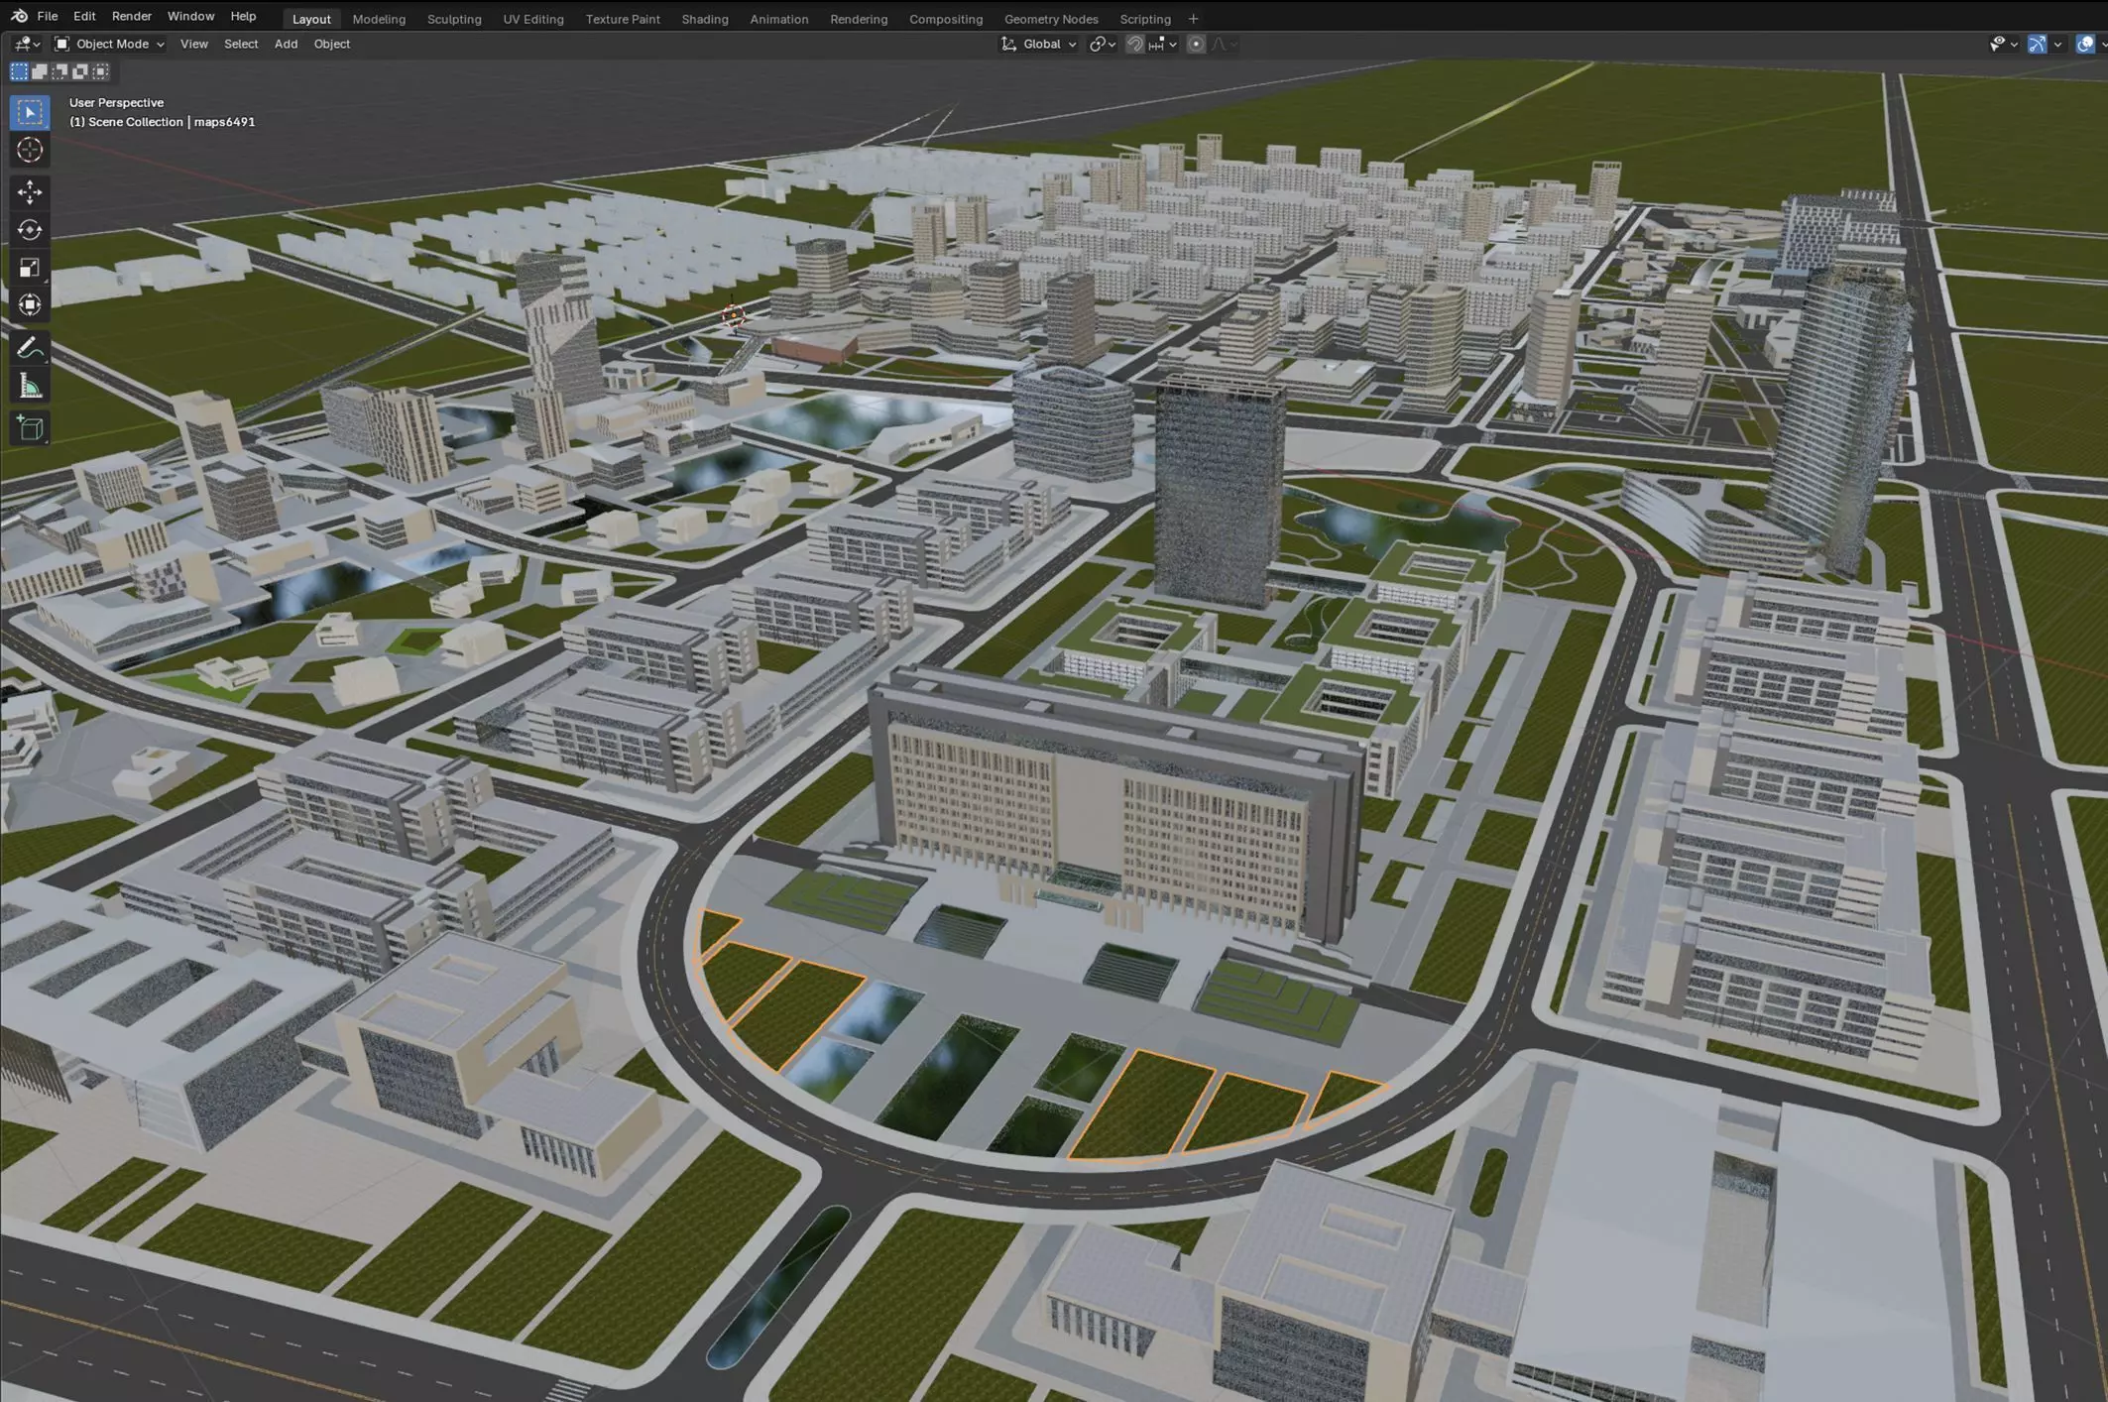2108x1402 pixels.
Task: Select the Scale tool
Action: (x=30, y=268)
